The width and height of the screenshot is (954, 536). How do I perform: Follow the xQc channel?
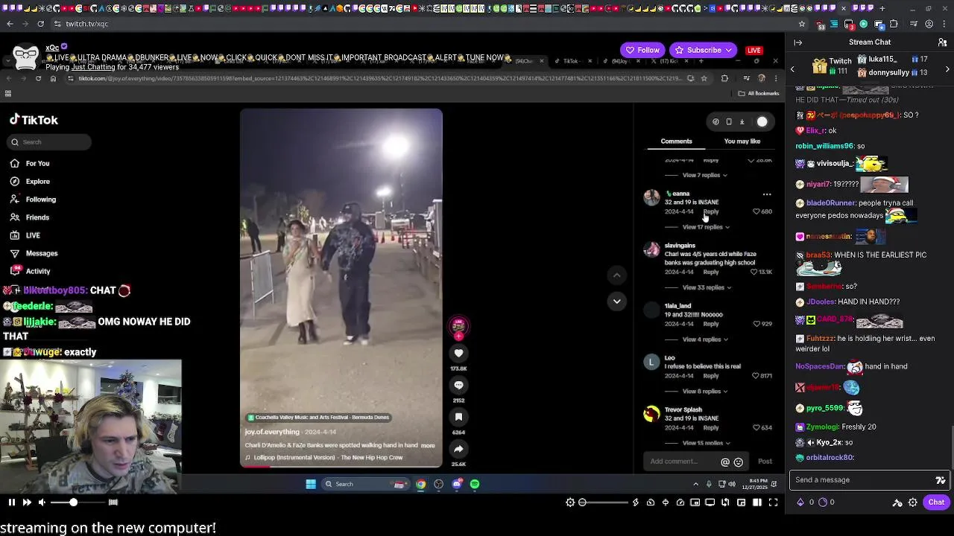[642, 50]
